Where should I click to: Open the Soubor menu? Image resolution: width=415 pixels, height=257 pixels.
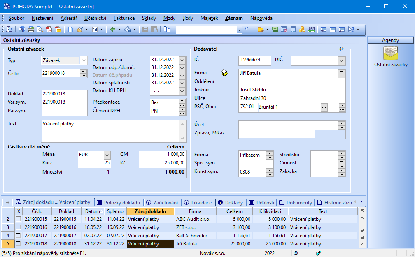click(16, 18)
